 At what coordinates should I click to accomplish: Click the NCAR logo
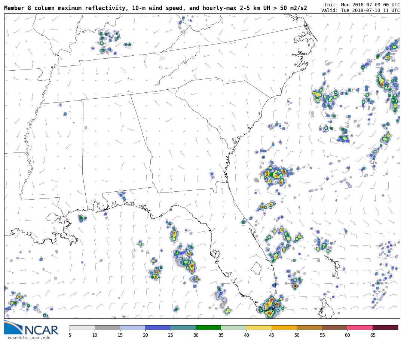[x=31, y=327]
